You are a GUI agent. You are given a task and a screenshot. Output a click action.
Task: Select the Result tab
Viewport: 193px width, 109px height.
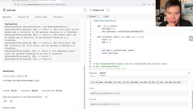click(x=103, y=73)
